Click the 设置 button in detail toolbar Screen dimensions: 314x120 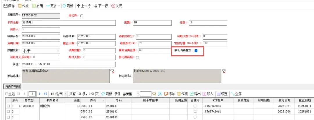click(x=222, y=94)
